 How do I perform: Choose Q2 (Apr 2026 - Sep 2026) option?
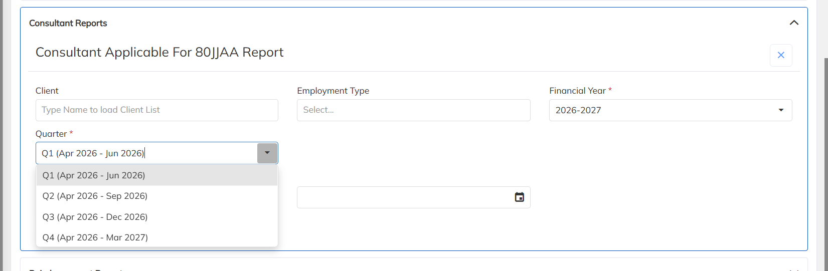95,196
